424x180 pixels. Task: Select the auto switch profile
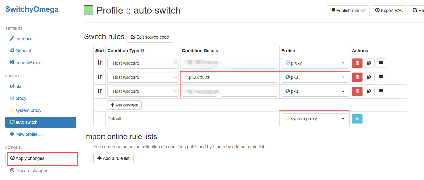tap(41, 122)
